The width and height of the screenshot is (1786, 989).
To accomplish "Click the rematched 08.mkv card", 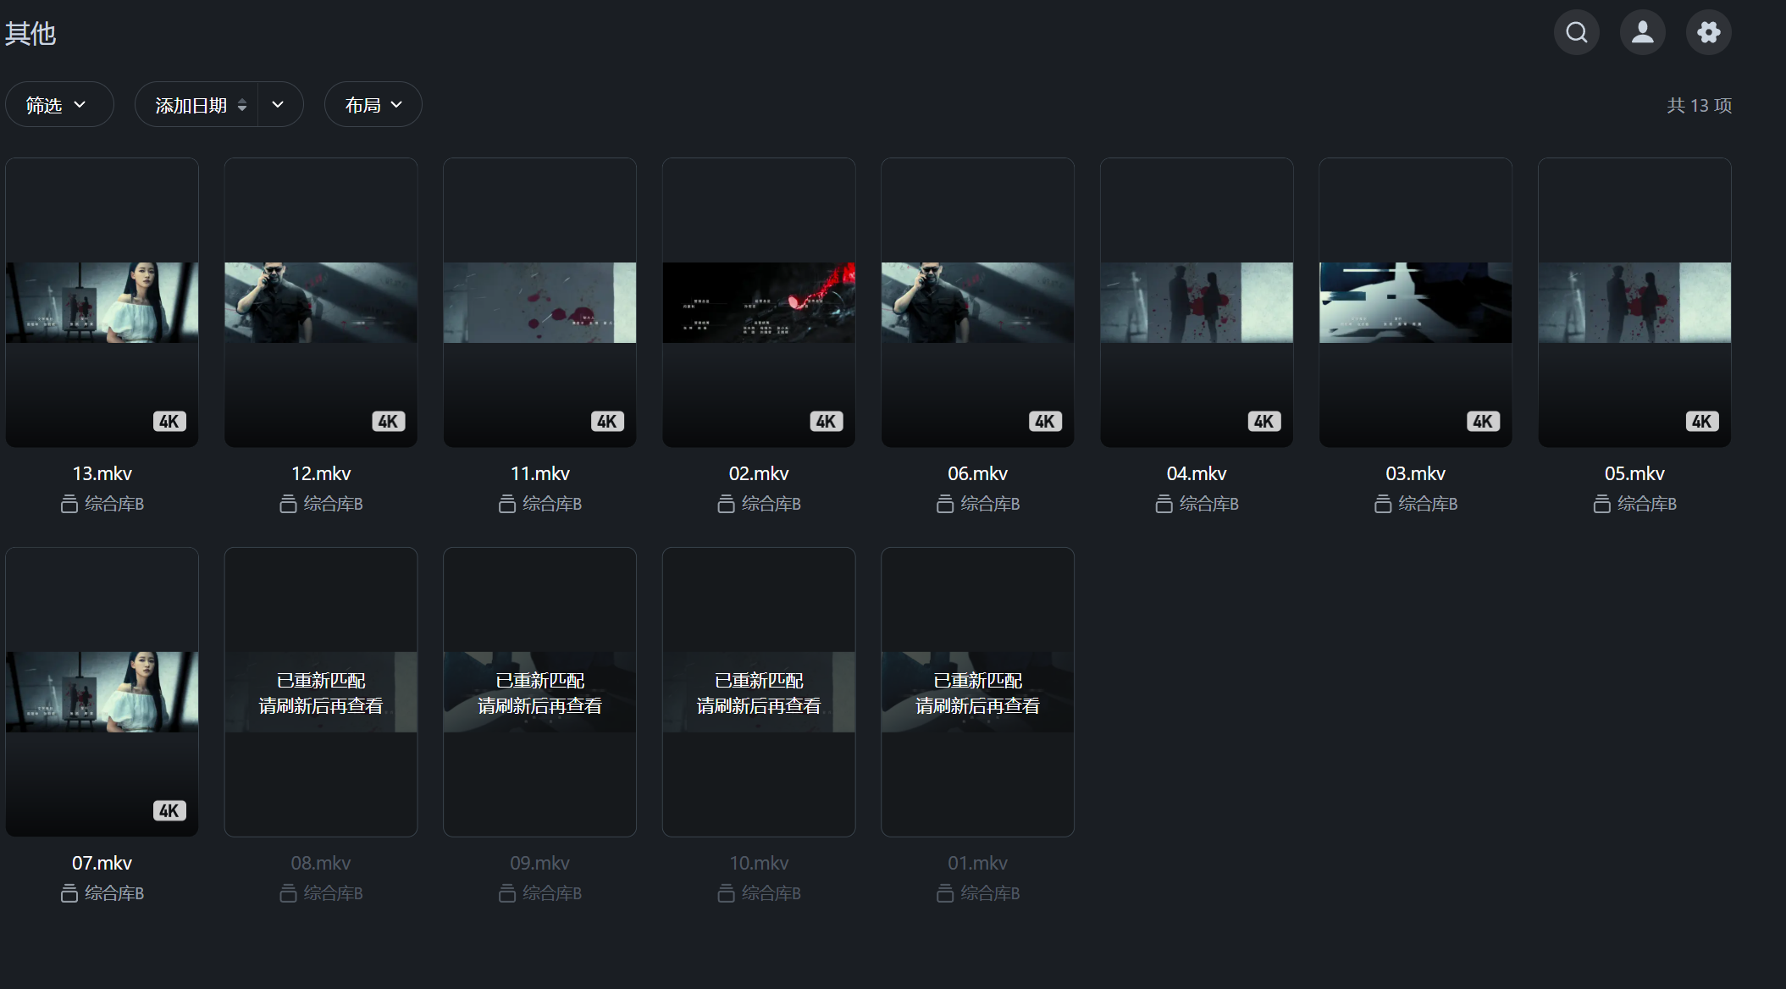I will tap(320, 692).
